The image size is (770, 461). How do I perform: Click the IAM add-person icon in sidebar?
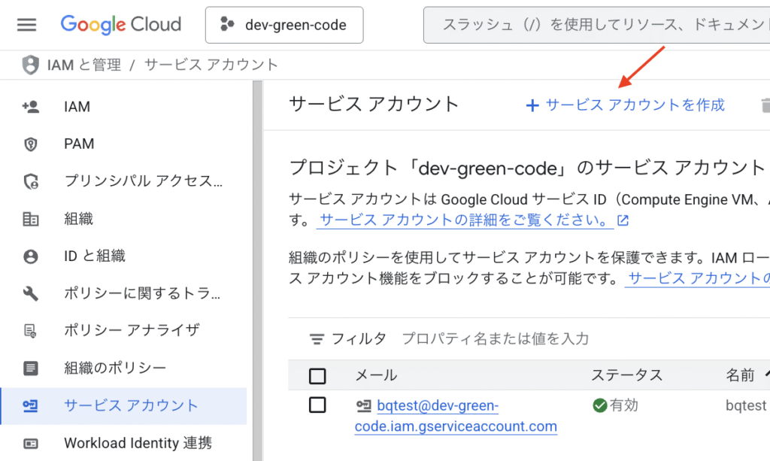coord(31,107)
